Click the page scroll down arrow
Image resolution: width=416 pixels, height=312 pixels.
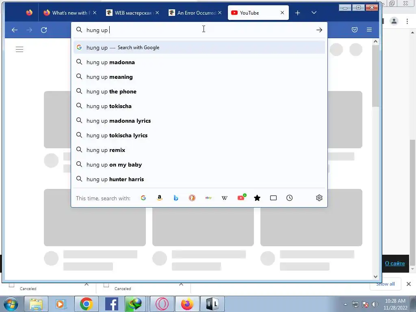[375, 276]
